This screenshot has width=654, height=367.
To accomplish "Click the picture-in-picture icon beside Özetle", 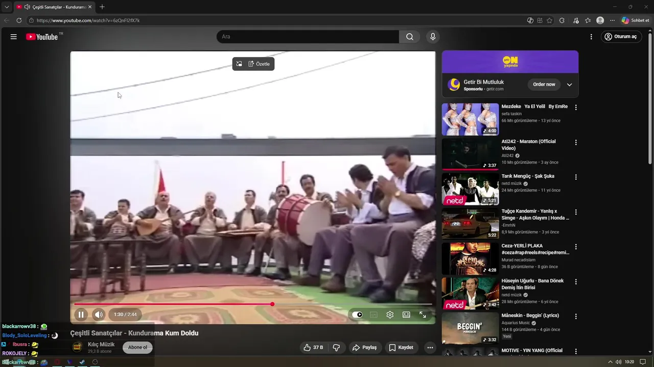I will (x=239, y=64).
